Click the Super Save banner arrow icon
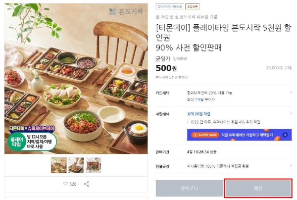The height and width of the screenshot is (200, 297). point(285,135)
